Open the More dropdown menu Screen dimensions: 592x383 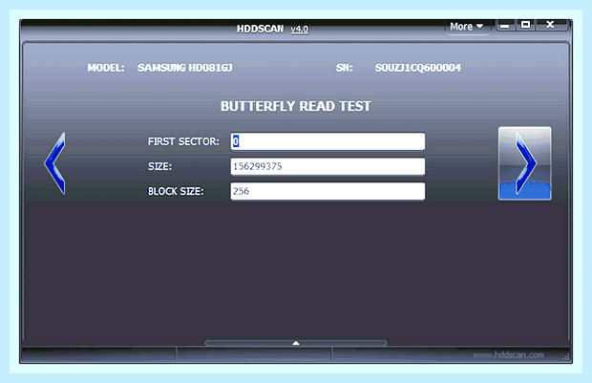[467, 27]
